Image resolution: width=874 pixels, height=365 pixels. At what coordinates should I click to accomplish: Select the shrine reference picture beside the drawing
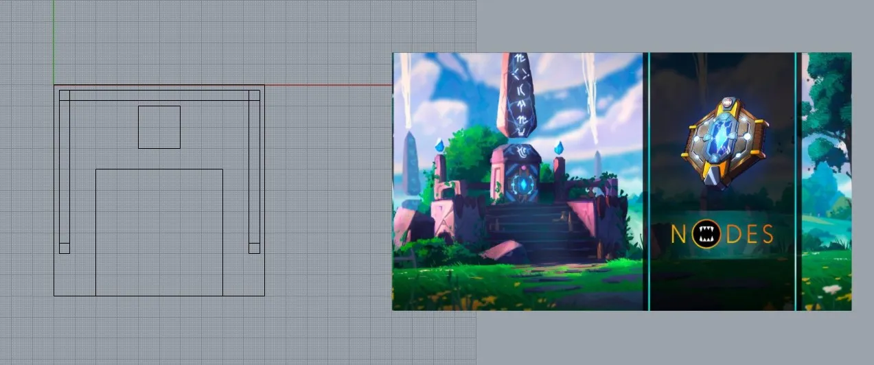tap(621, 181)
